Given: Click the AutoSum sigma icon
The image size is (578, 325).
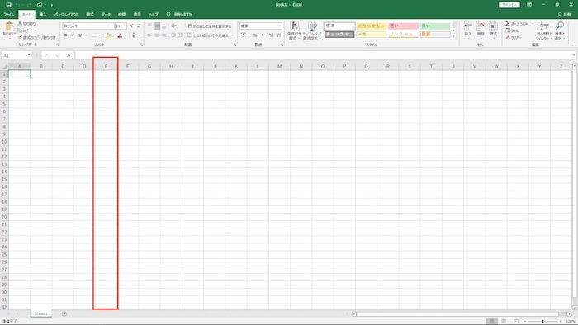Looking at the screenshot, I should (508, 24).
